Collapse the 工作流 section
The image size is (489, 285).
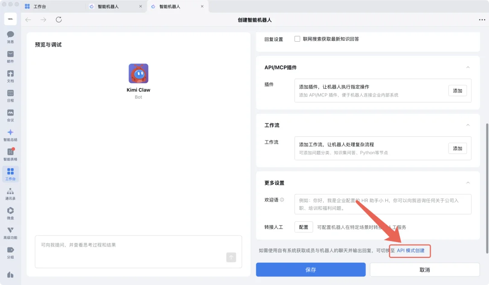pos(468,125)
